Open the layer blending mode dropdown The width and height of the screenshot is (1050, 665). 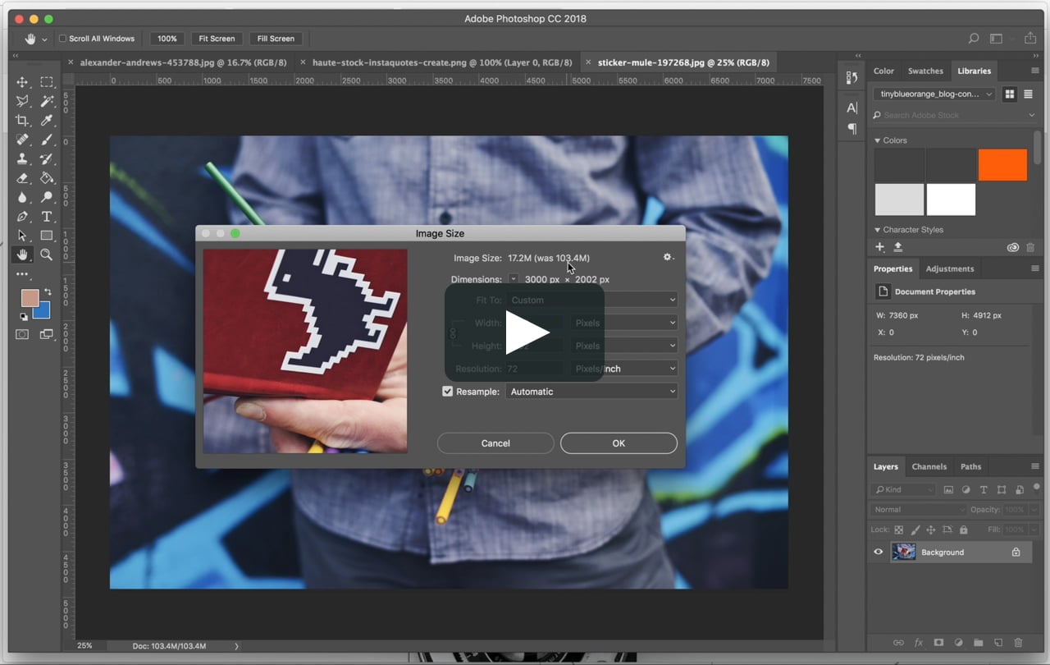click(x=916, y=509)
